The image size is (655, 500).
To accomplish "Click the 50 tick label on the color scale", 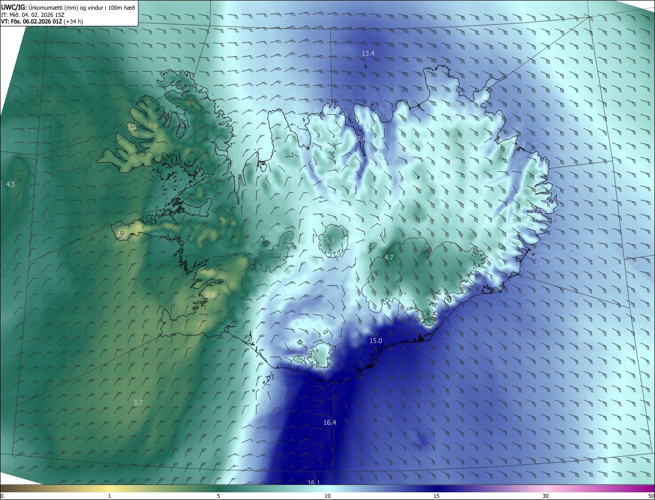I will point(651,496).
